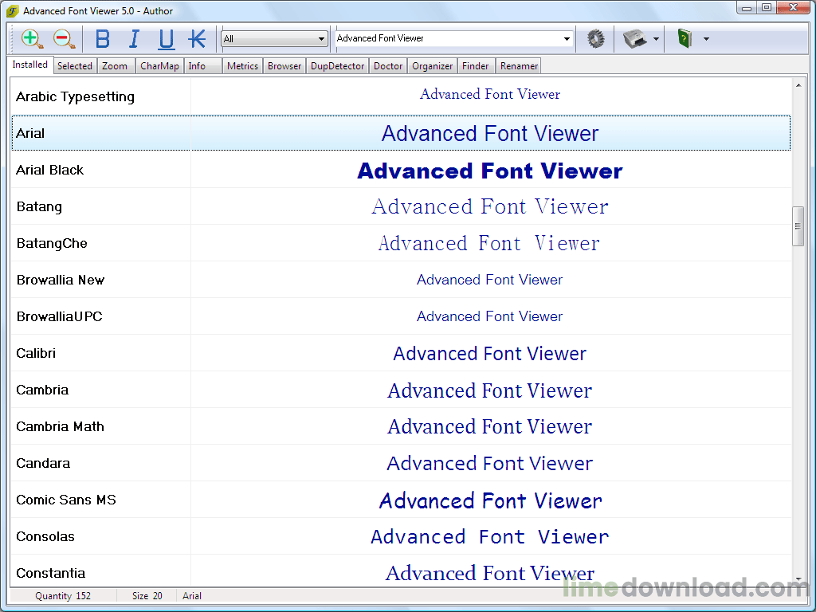Screen dimensions: 816x612
Task: Click the Consolas sample preview text
Action: tap(490, 536)
